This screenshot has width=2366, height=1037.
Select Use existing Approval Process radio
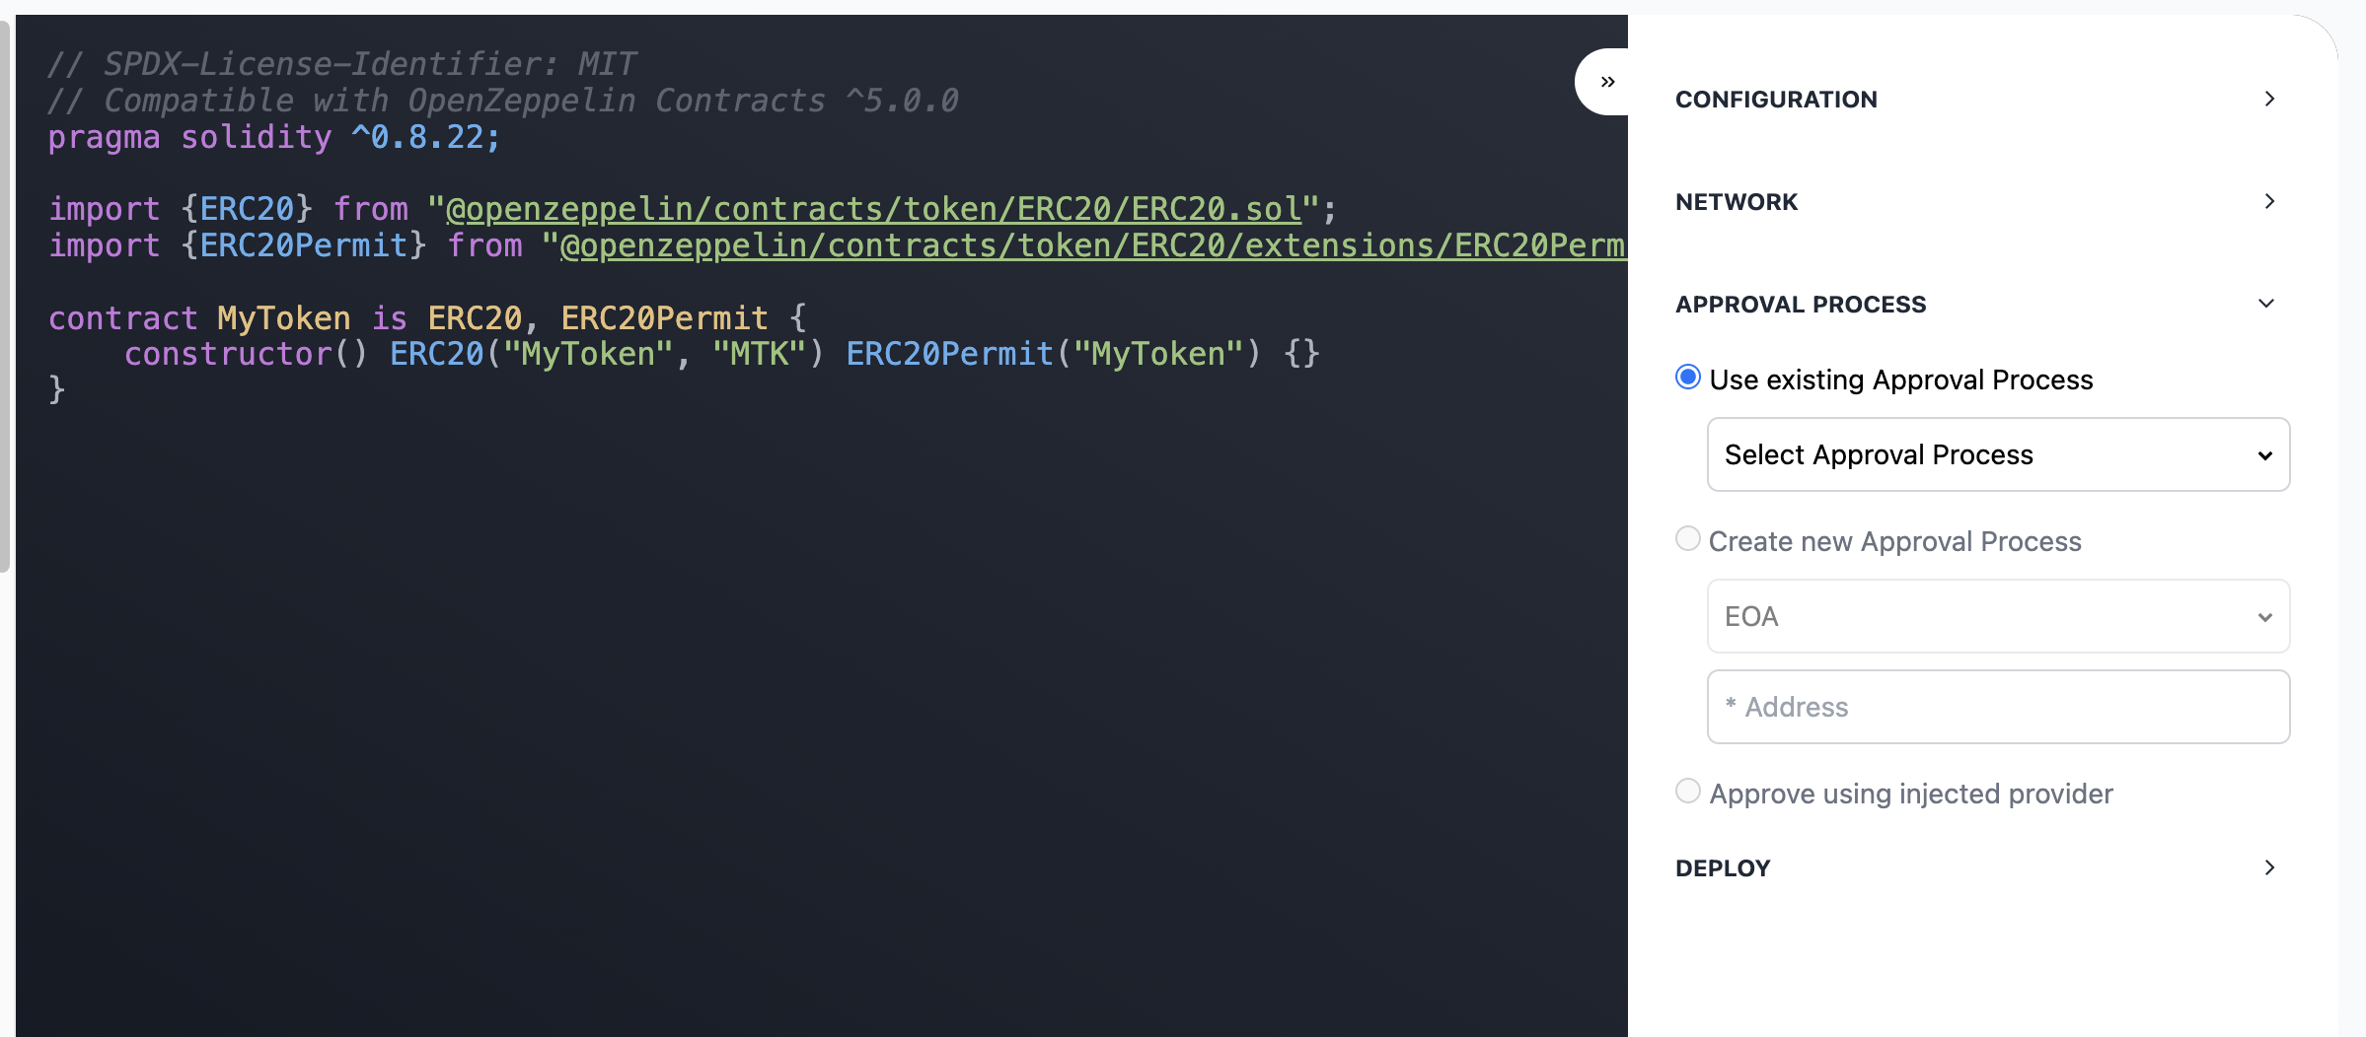[x=1688, y=378]
